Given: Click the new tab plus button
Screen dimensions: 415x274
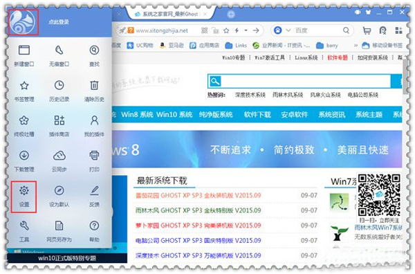Looking at the screenshot, I should click(x=231, y=15).
